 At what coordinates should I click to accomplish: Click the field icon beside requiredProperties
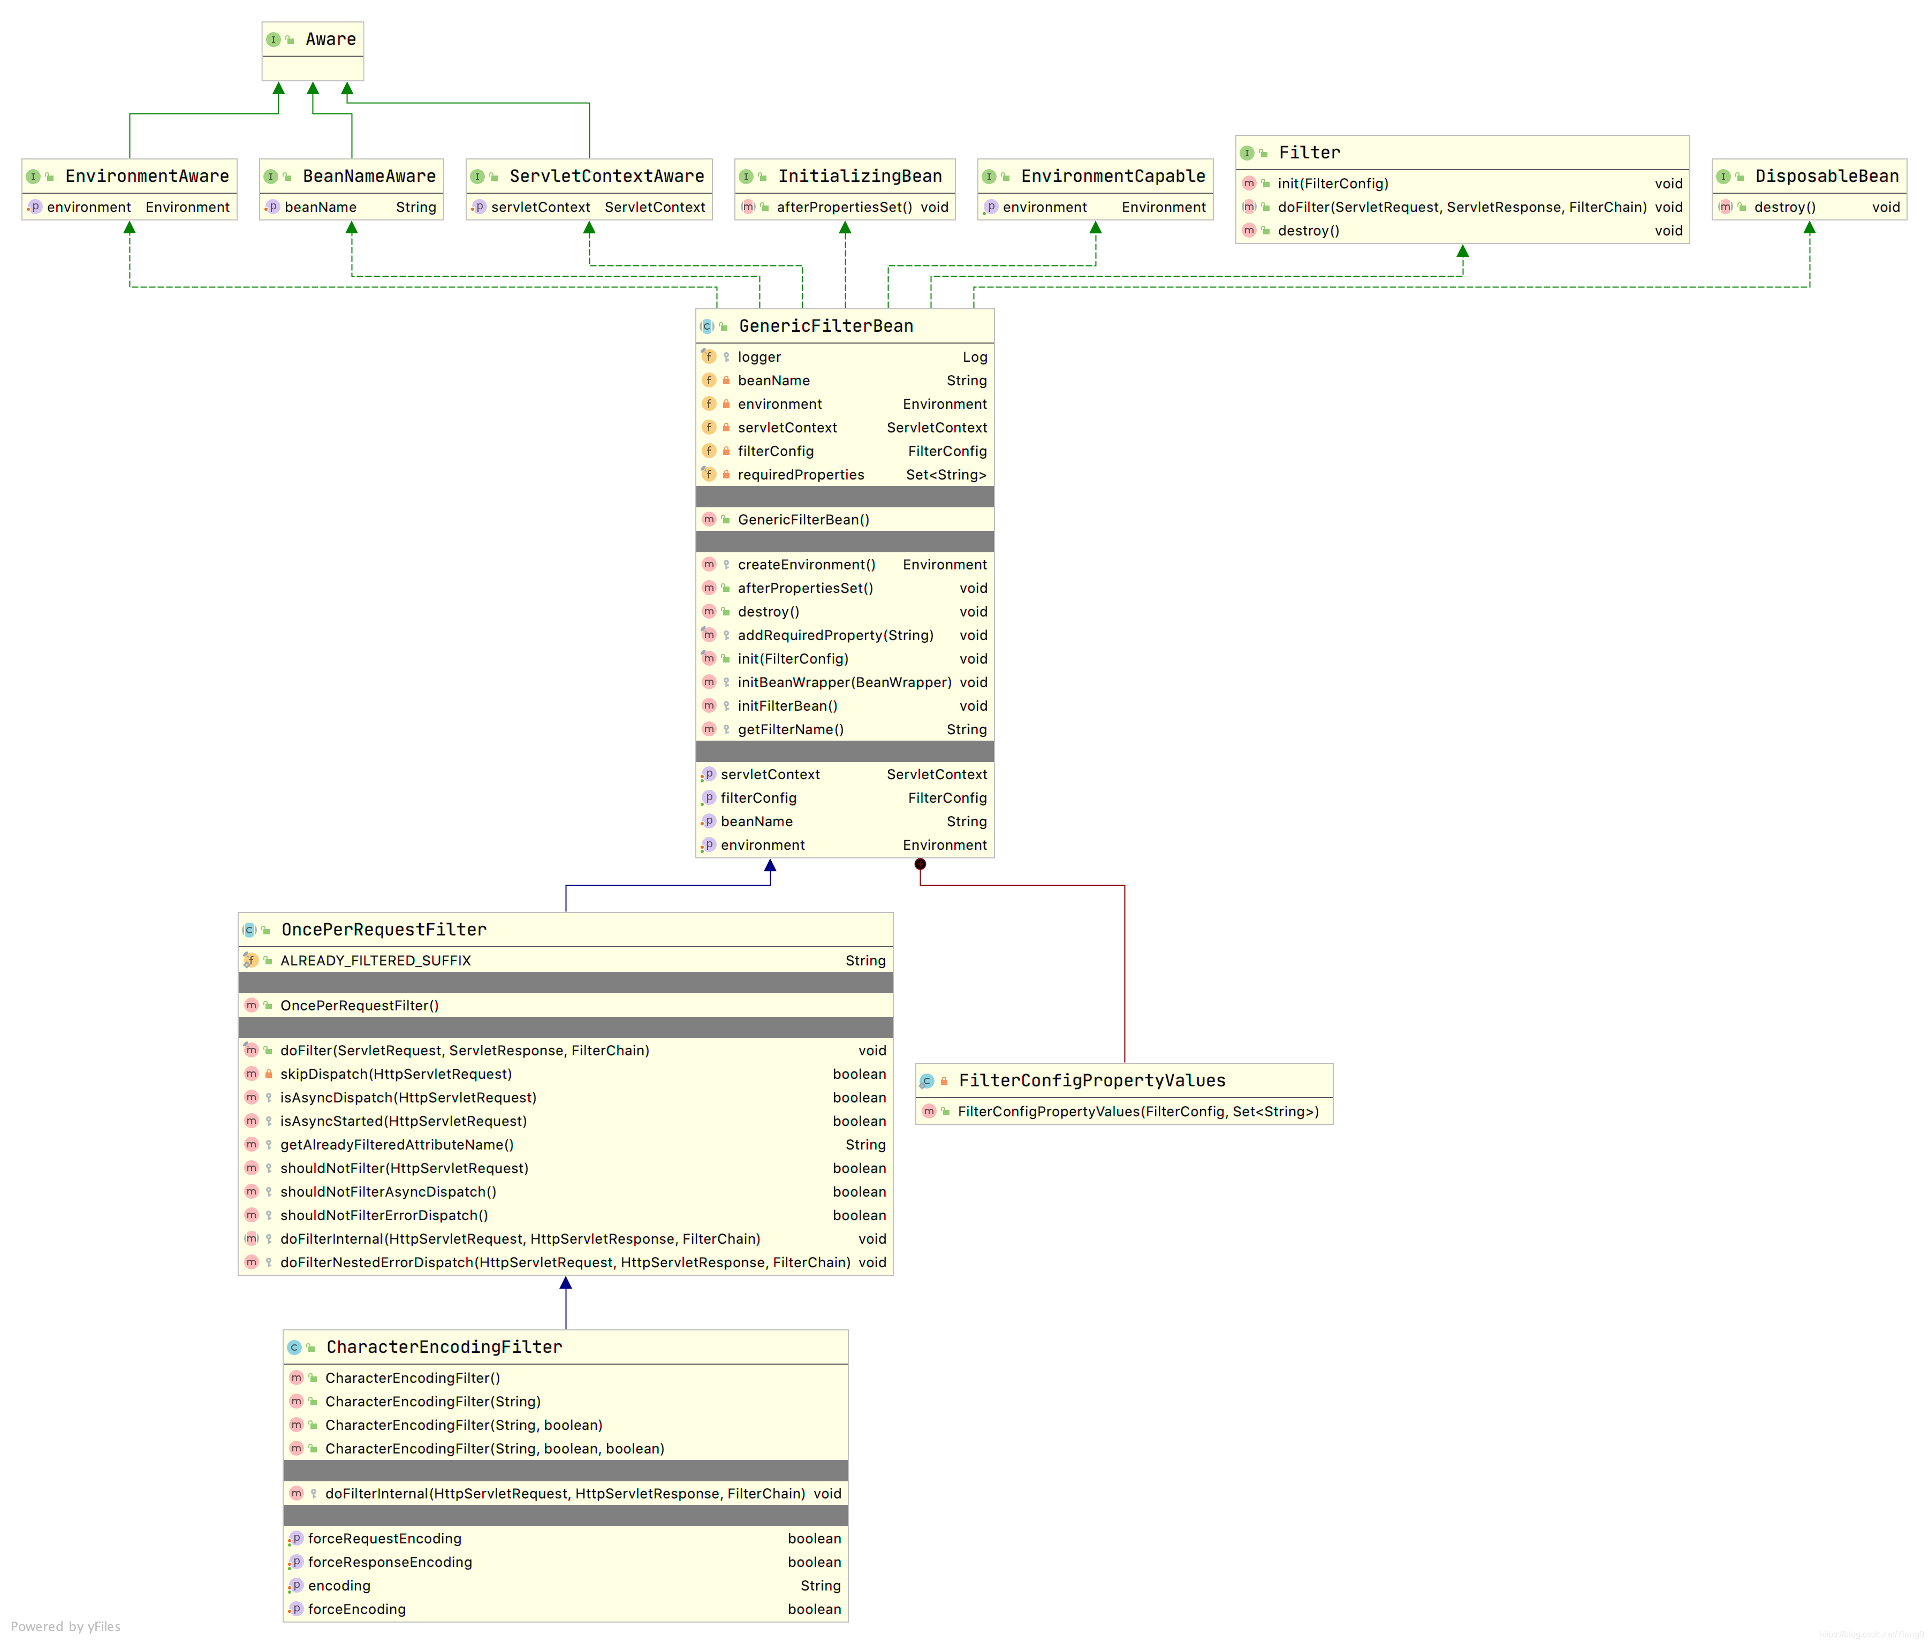[x=709, y=474]
